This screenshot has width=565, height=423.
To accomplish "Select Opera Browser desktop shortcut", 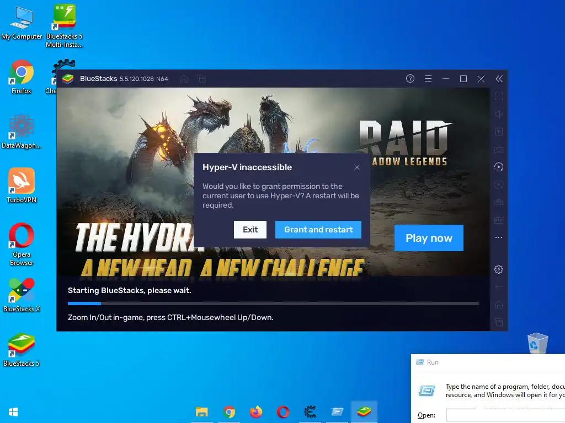I will (22, 245).
